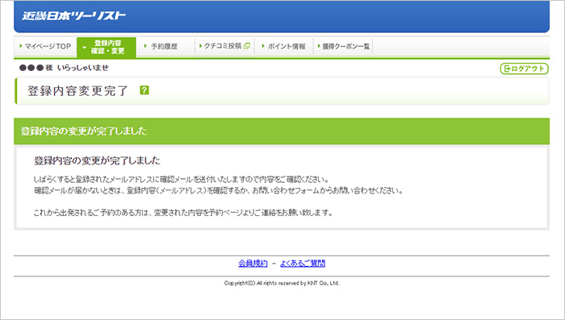Viewport: 565px width, 320px height.
Task: Click the external-window icon beside クチコミ投稿
Action: click(247, 46)
